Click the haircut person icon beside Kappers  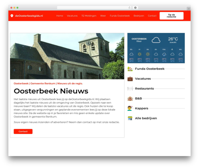(x=130, y=108)
